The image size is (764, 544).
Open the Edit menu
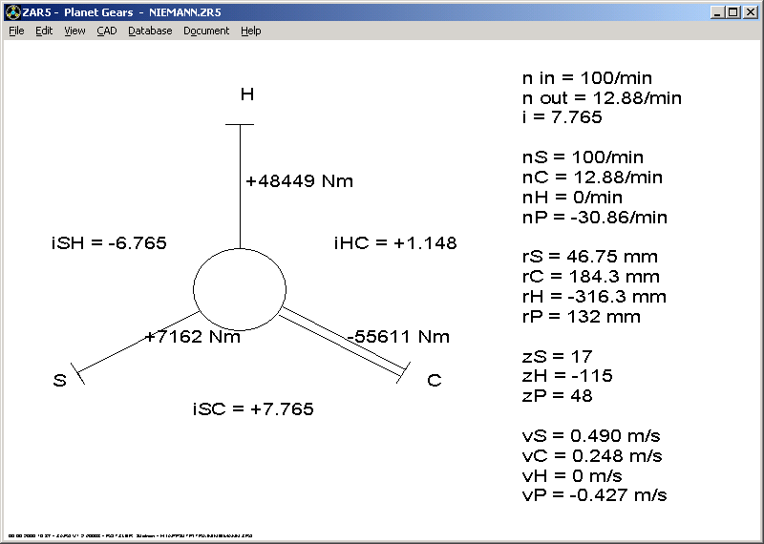[x=44, y=31]
